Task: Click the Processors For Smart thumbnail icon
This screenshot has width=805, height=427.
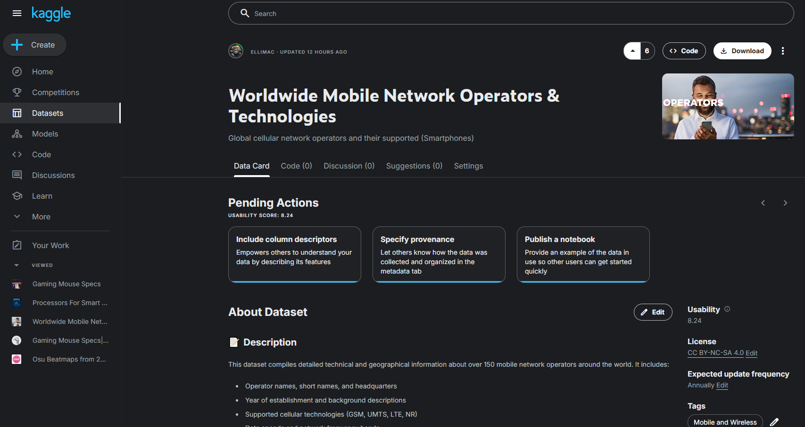Action: (x=17, y=303)
